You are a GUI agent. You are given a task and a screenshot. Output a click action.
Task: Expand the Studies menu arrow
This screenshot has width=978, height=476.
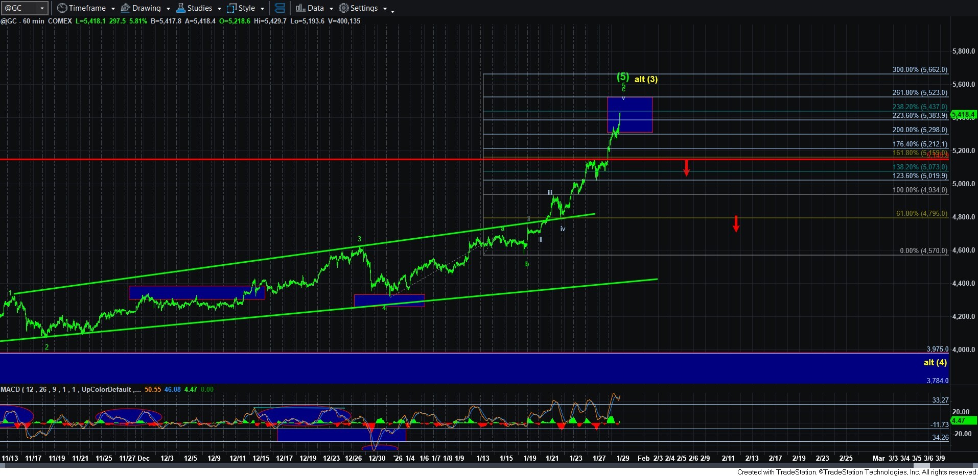coord(219,9)
